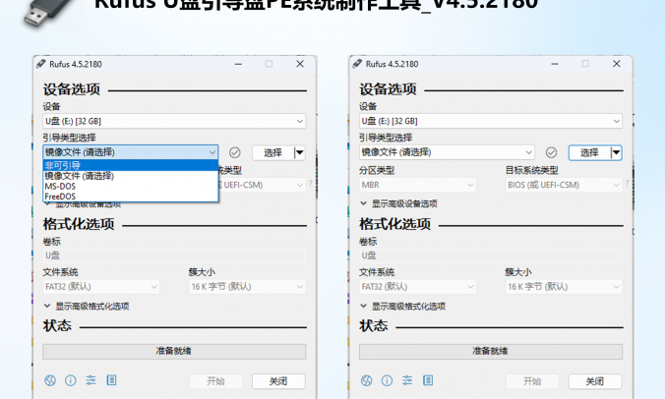Open the help question mark in right window

point(627,184)
